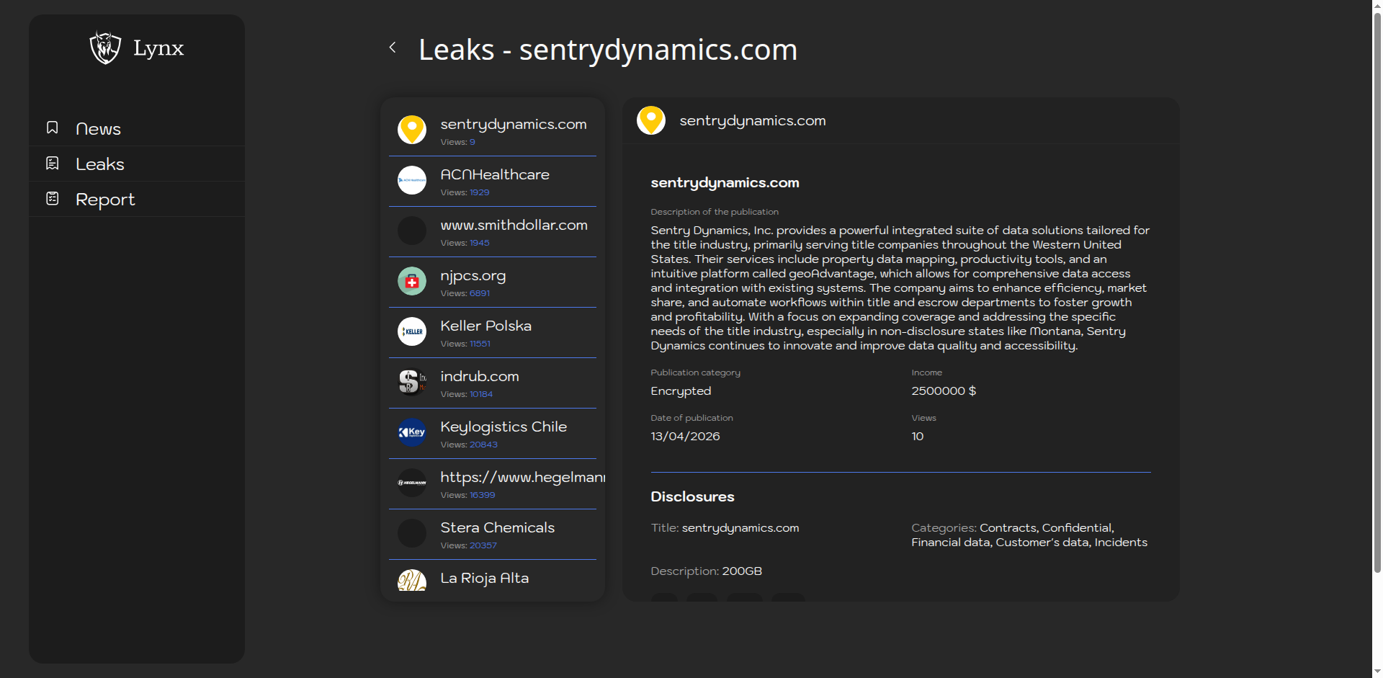The height and width of the screenshot is (678, 1383).
Task: Click the publication date '13/04/2026'
Action: click(685, 436)
